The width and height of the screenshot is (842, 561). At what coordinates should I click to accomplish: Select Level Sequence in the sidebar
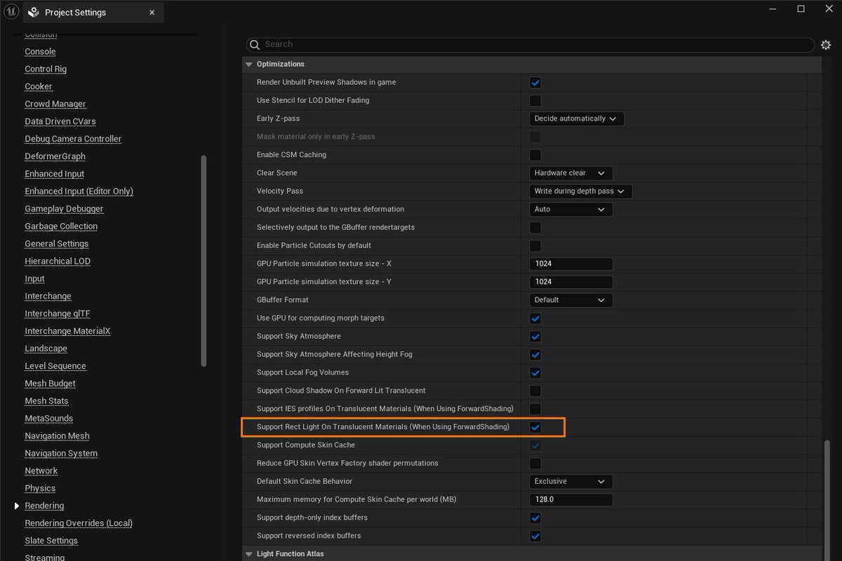[55, 366]
